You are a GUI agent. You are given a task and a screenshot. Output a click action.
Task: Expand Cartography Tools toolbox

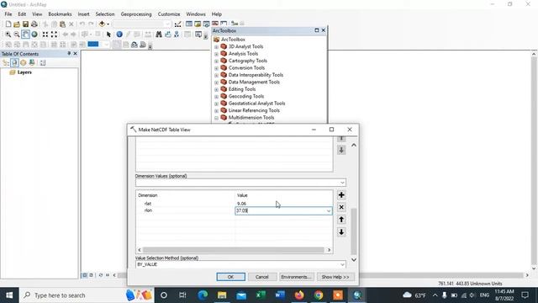[x=216, y=61]
